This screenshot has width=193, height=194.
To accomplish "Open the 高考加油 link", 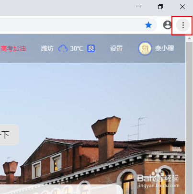I will click(x=13, y=48).
